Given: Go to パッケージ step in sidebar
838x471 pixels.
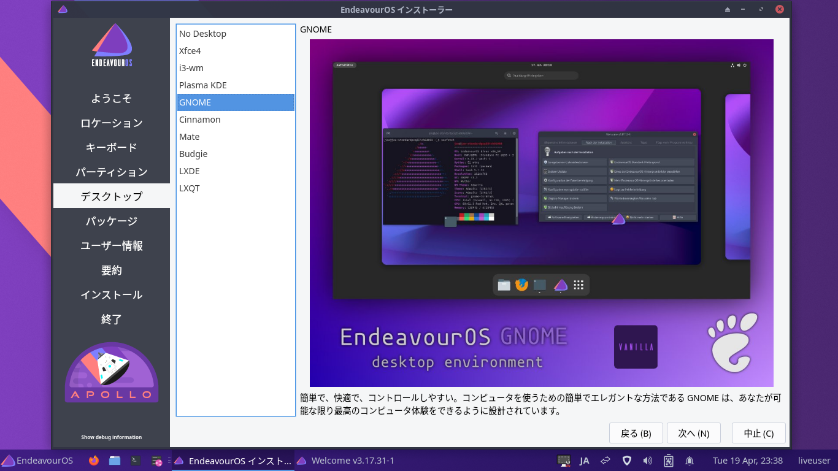Looking at the screenshot, I should pyautogui.click(x=112, y=221).
